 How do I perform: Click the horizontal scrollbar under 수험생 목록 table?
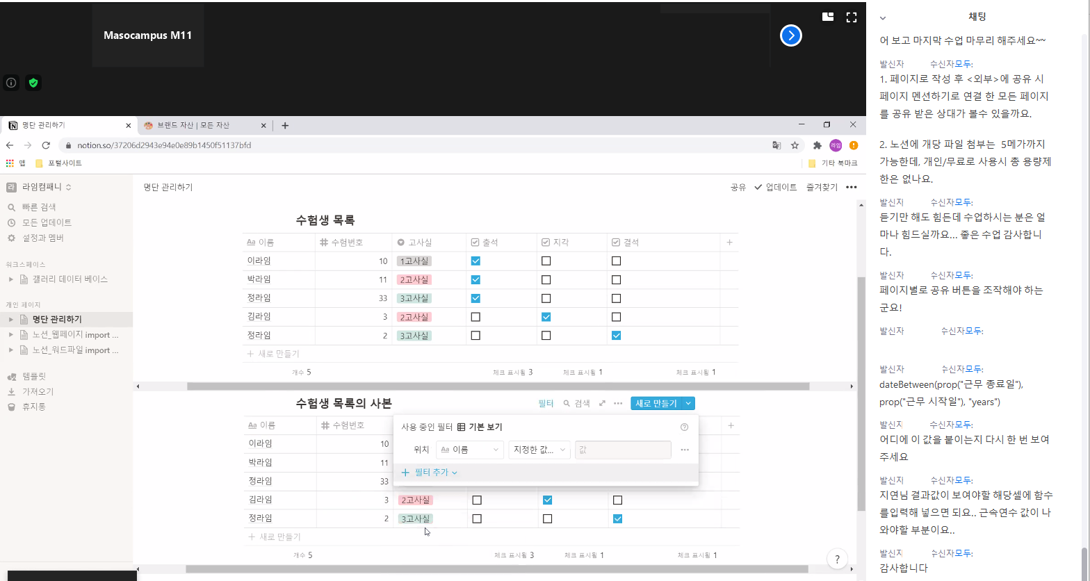click(497, 386)
